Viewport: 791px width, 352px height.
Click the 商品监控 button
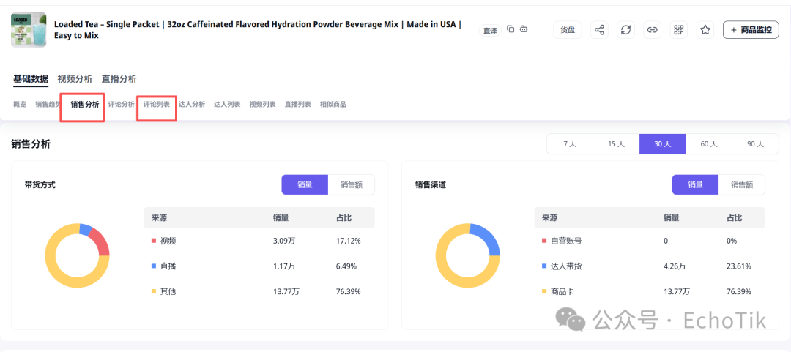[x=751, y=30]
